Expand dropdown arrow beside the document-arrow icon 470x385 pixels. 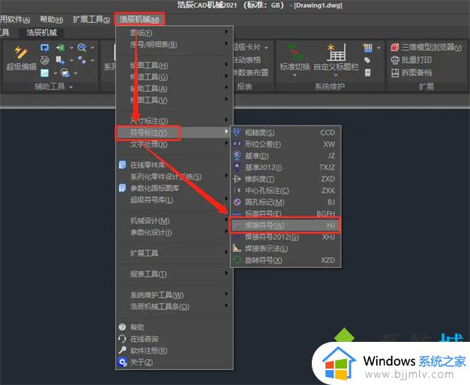click(x=71, y=60)
